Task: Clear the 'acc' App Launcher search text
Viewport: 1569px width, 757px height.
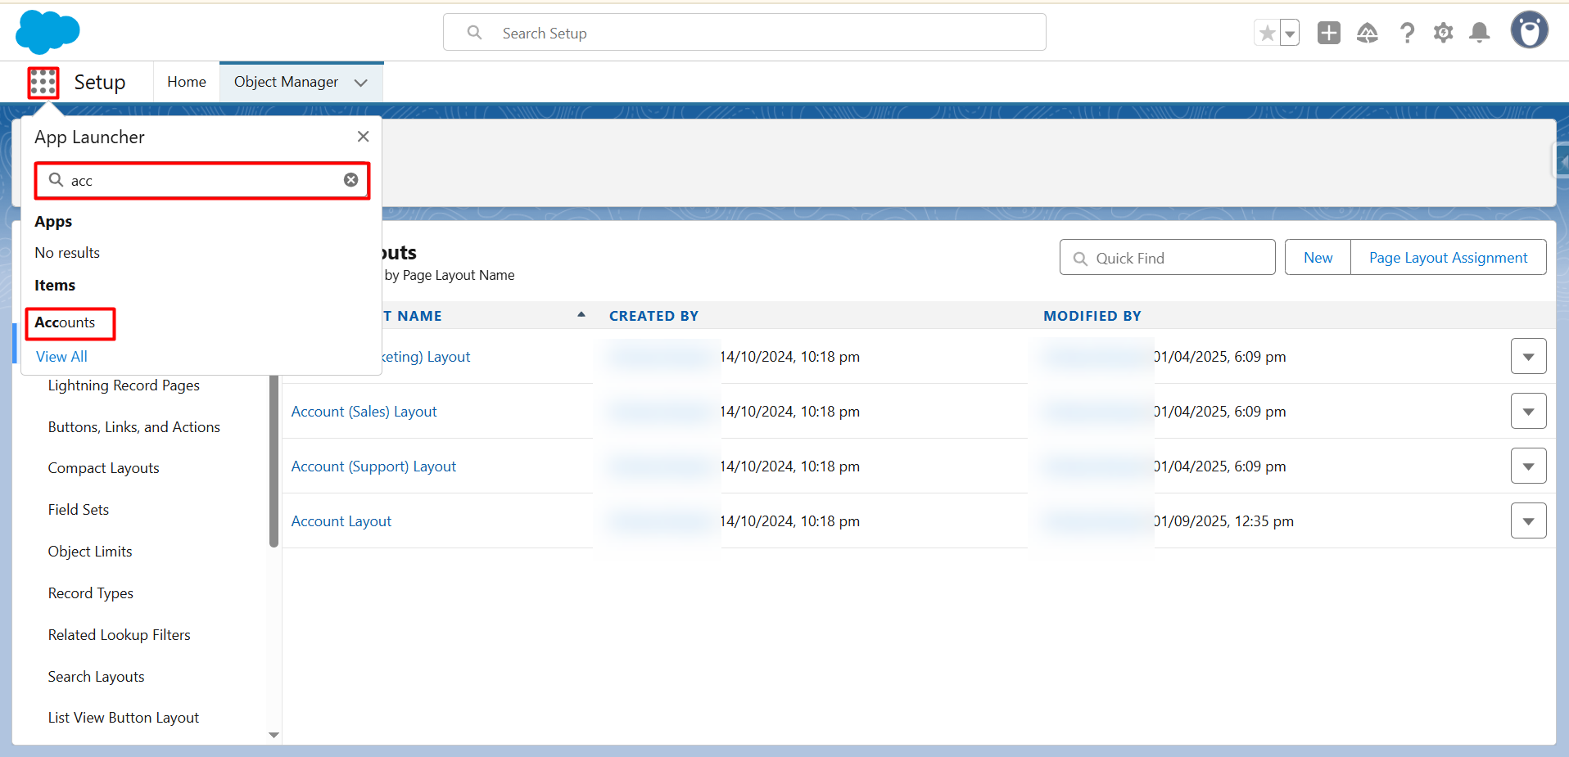Action: point(350,180)
